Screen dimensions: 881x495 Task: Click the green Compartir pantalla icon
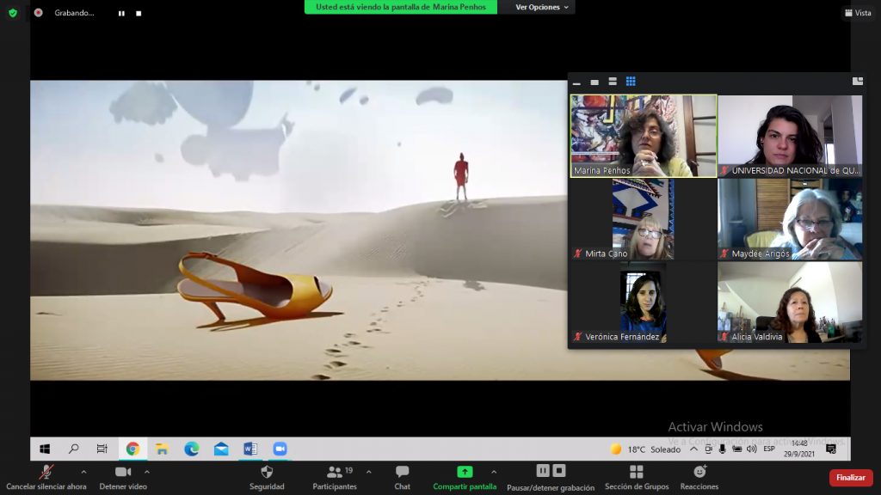click(x=465, y=472)
